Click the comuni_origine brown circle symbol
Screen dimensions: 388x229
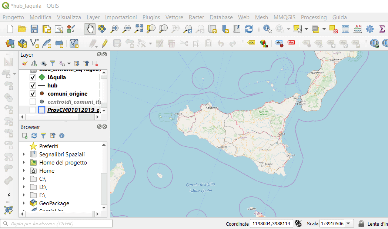click(42, 93)
